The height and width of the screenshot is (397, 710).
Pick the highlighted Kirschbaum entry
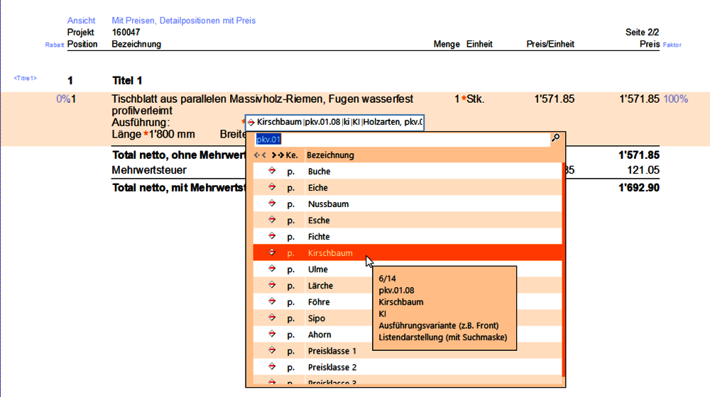click(x=330, y=253)
